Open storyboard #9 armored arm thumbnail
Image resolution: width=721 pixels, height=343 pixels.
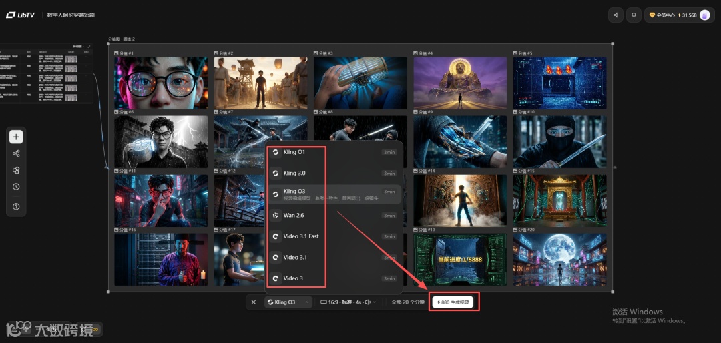pyautogui.click(x=460, y=141)
